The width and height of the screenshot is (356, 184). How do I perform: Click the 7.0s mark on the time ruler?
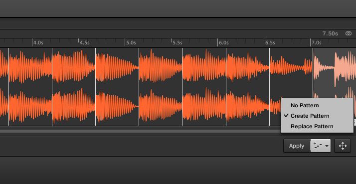(x=316, y=43)
